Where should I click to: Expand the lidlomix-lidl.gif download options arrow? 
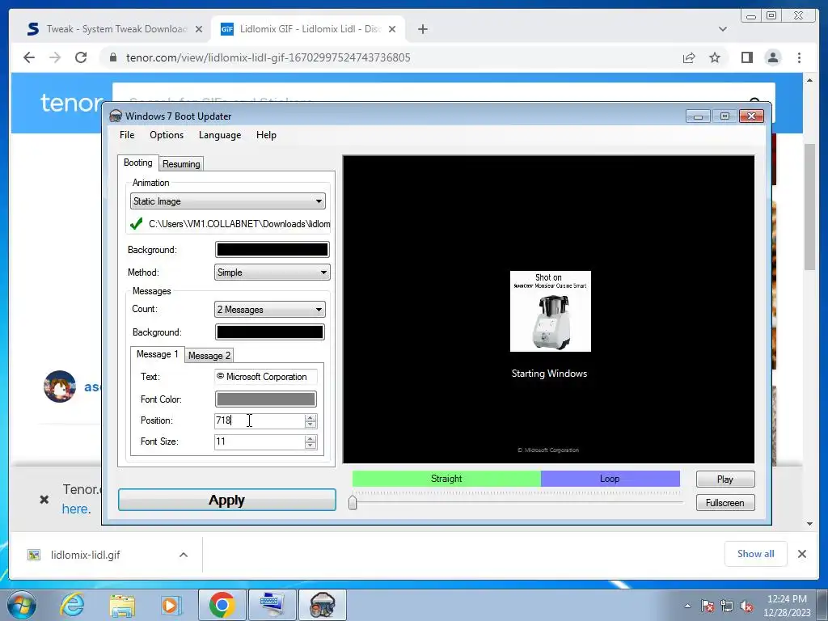(x=184, y=555)
